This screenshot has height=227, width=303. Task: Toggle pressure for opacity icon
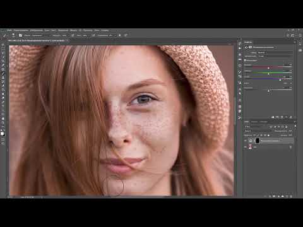[x=73, y=35]
